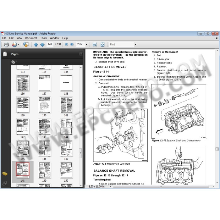Open the Help menu
The image size is (220, 220).
[x=65, y=38]
